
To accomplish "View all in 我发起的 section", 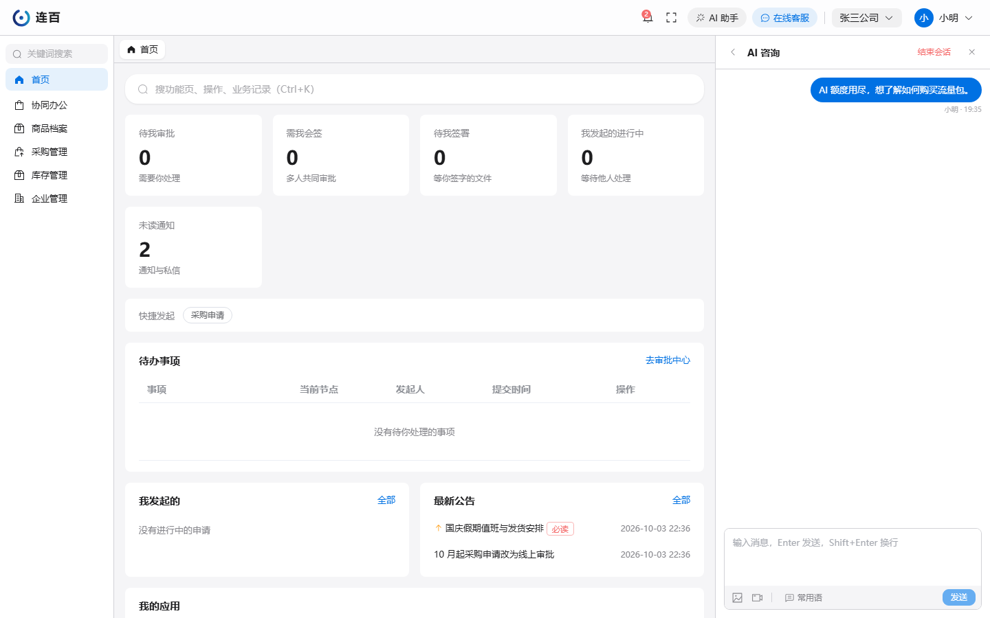I will click(386, 500).
